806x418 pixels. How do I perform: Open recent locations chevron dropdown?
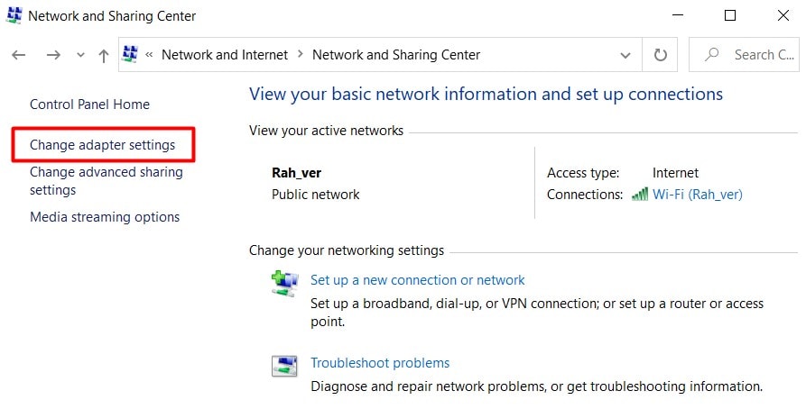click(80, 55)
